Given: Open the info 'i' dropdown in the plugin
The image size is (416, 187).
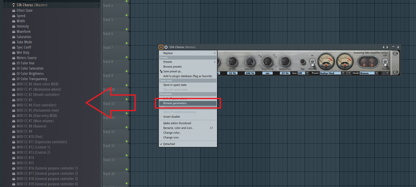Looking at the screenshot, I should (386, 73).
